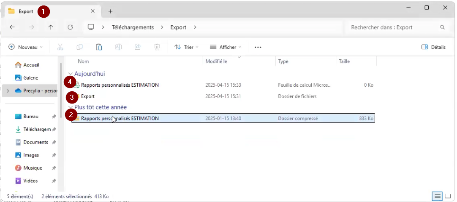Open the Afficher view dropdown
This screenshot has height=202, width=457.
pyautogui.click(x=226, y=47)
